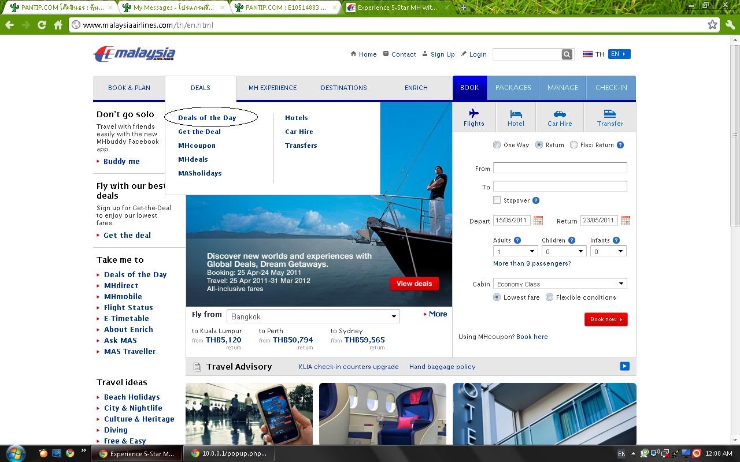Select Flexible conditions option
Screen dimensions: 740x462
tap(549, 297)
